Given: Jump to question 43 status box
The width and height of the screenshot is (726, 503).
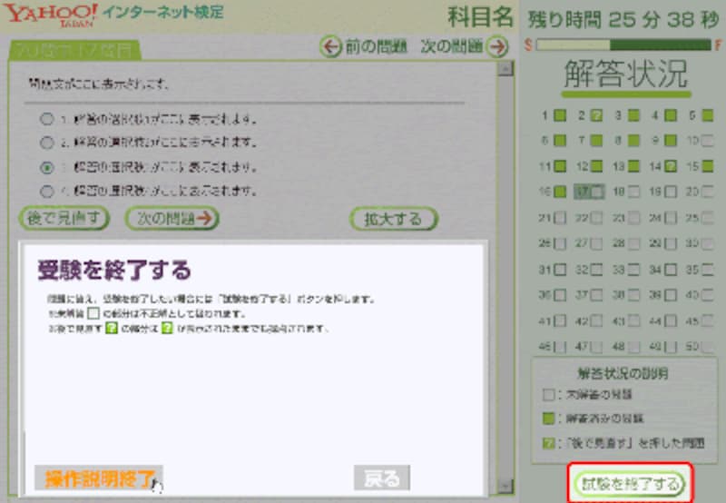Looking at the screenshot, I should (633, 321).
